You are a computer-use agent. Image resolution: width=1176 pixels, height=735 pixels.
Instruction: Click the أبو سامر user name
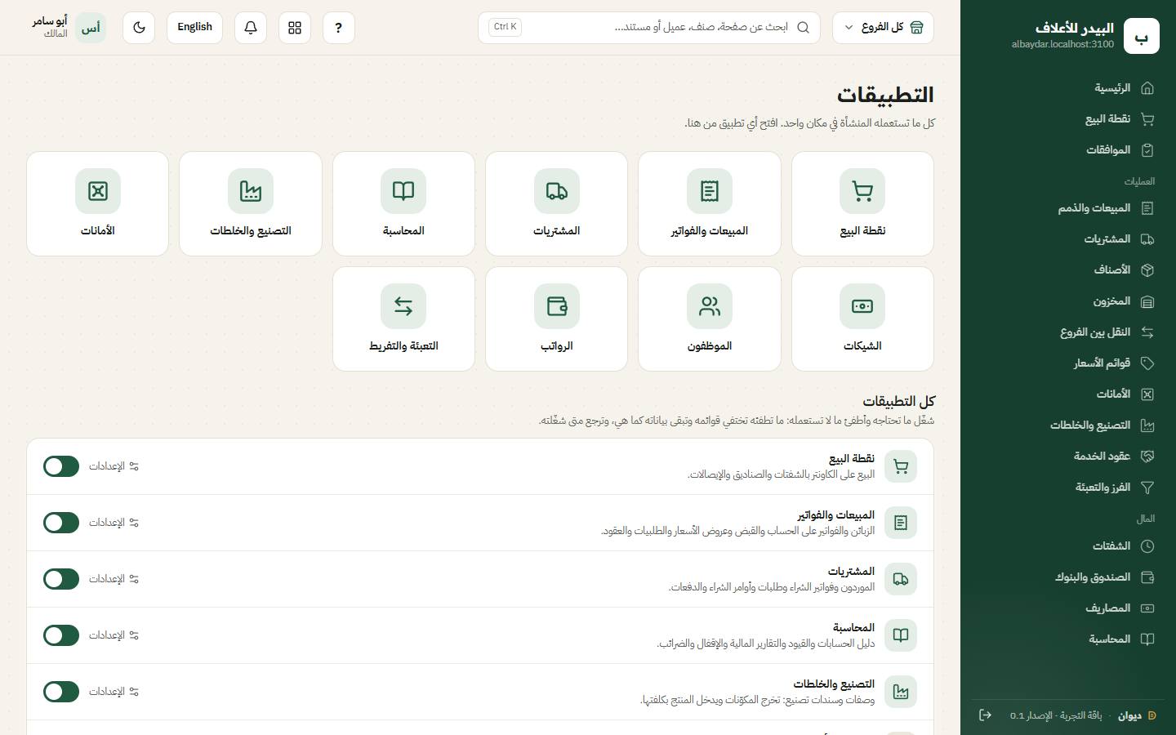point(50,21)
